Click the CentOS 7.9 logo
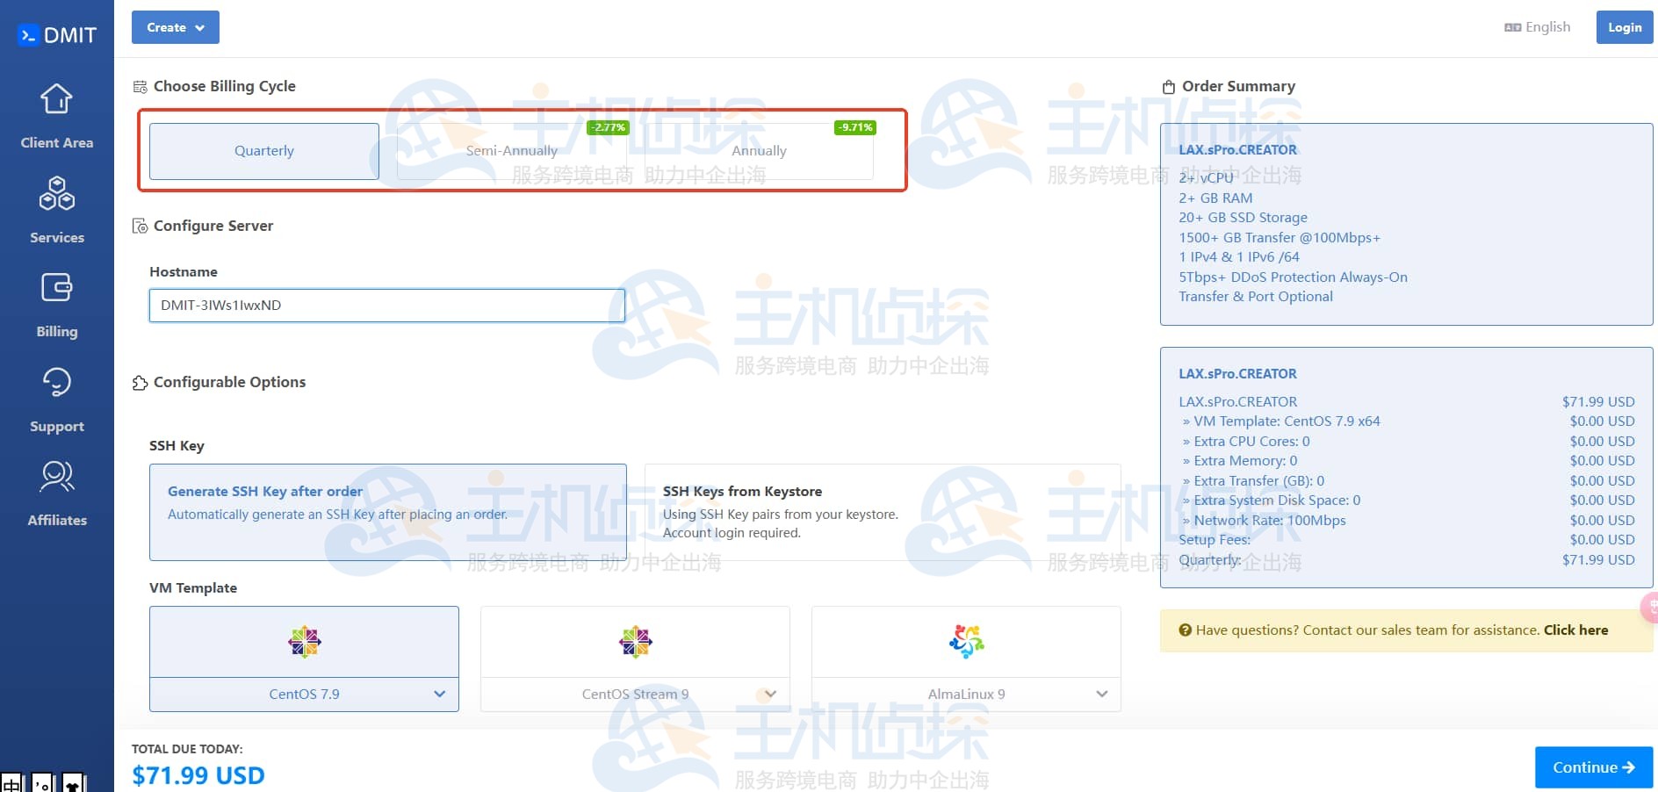This screenshot has height=792, width=1658. coord(304,642)
